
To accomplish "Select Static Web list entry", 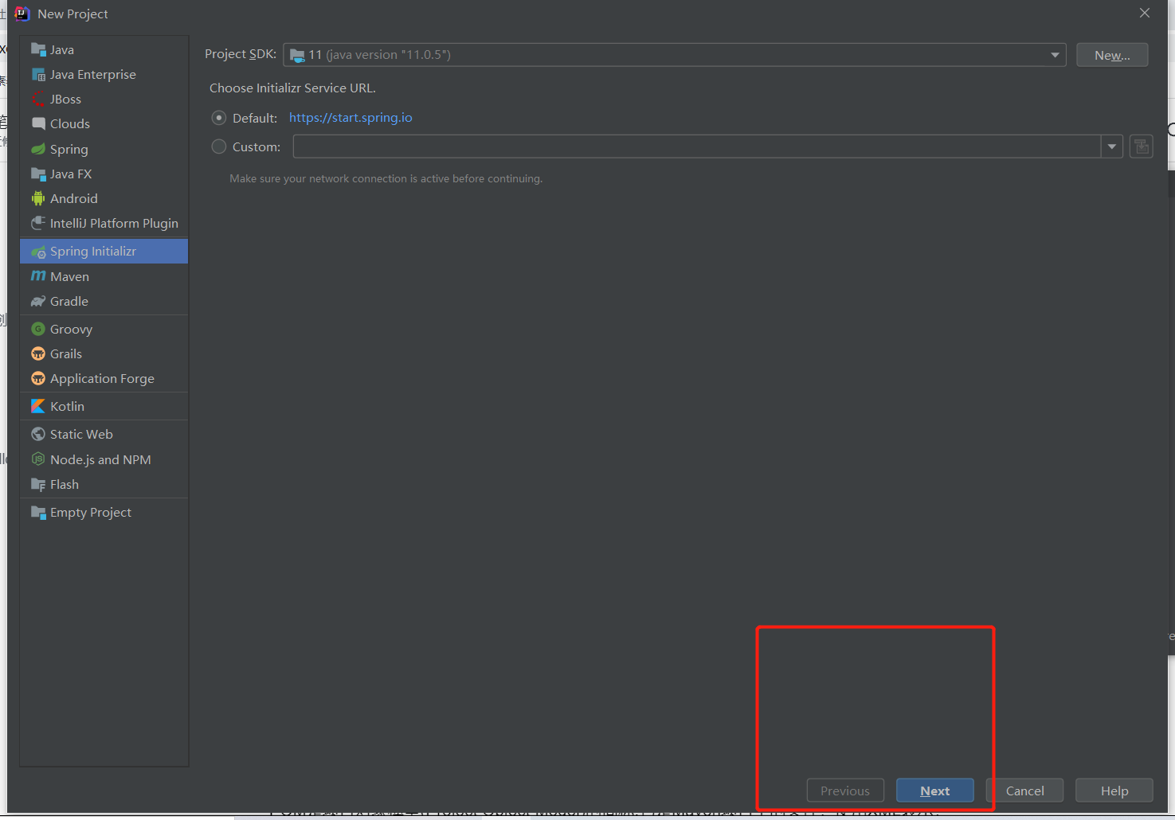I will (104, 434).
